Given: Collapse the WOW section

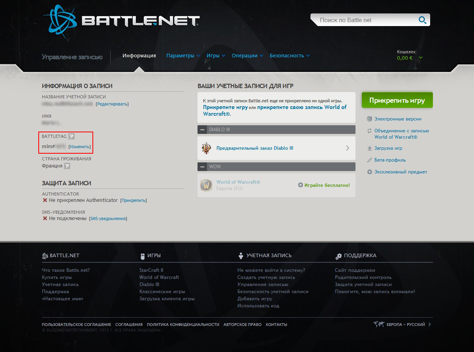Looking at the screenshot, I should click(202, 167).
